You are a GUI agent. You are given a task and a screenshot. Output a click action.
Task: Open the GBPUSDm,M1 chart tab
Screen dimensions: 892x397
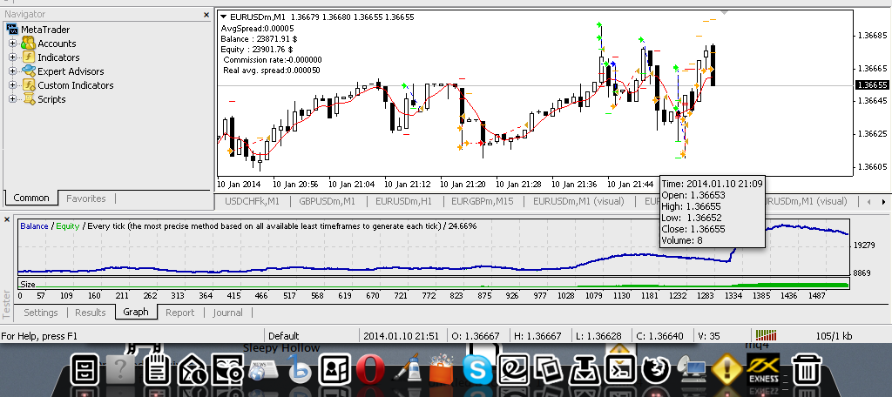point(328,201)
